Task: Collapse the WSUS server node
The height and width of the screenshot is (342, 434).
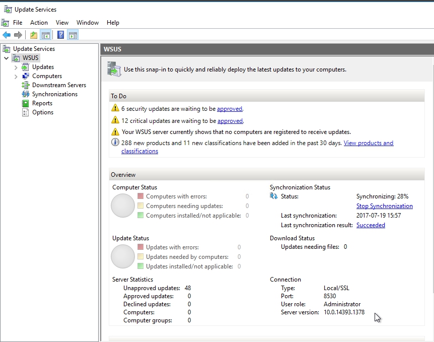Action: click(x=6, y=58)
